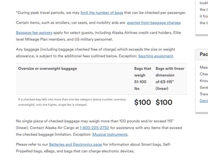Screen dimensions: 208x161
Task: Click the 'Know' item in the sidebar
Action: 204,81
